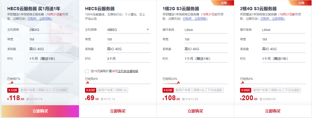Click the 0.82折 discount tag
Screen dimensions: 312x118
click(x=90, y=90)
